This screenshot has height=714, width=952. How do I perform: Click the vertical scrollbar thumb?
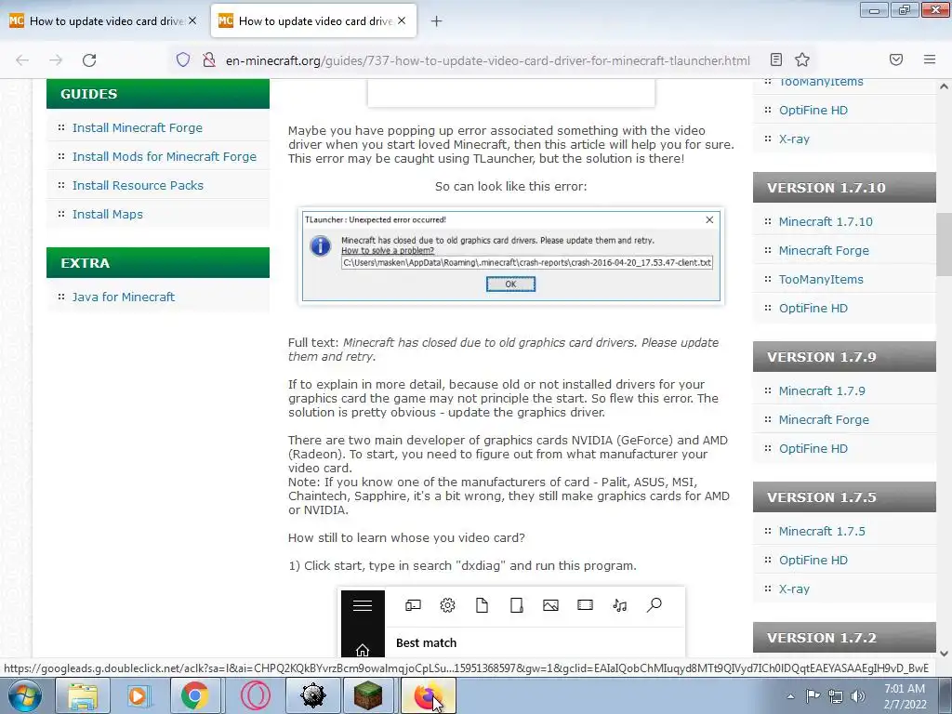[x=944, y=245]
